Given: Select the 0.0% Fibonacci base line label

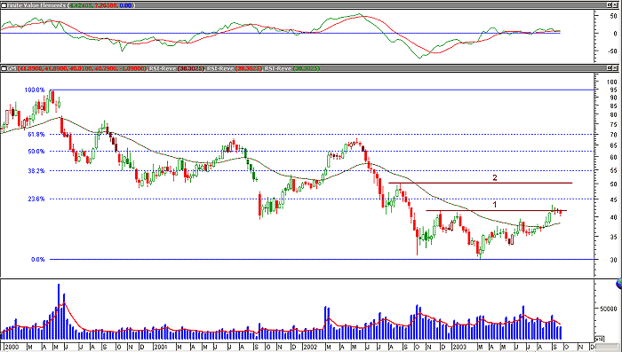Looking at the screenshot, I should [37, 260].
